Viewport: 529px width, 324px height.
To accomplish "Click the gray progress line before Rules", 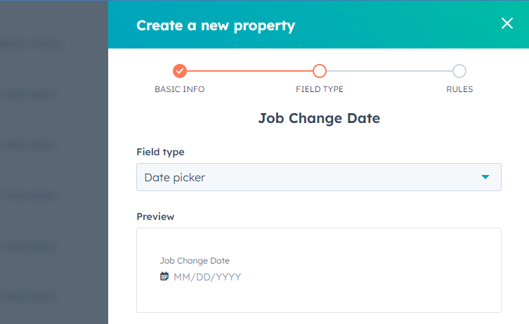I will click(x=389, y=71).
